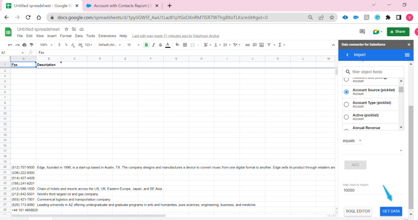
Task: Open the font size dropdown
Action: tap(133, 45)
